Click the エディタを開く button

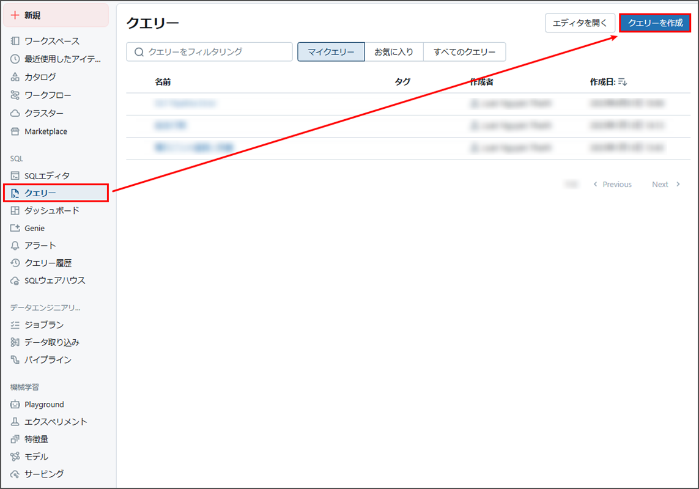pos(580,23)
